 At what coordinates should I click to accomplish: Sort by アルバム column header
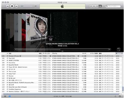[x=54, y=53]
